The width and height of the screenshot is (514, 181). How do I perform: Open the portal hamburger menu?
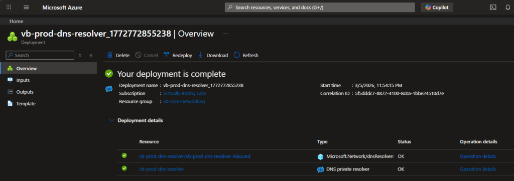tap(27, 7)
